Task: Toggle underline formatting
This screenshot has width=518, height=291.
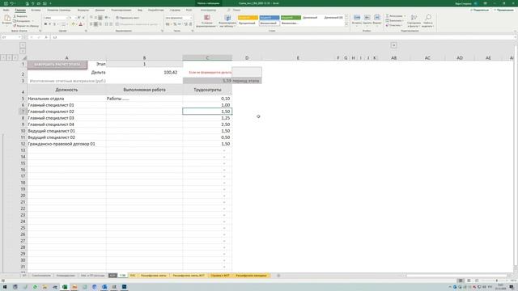Action: (54, 24)
